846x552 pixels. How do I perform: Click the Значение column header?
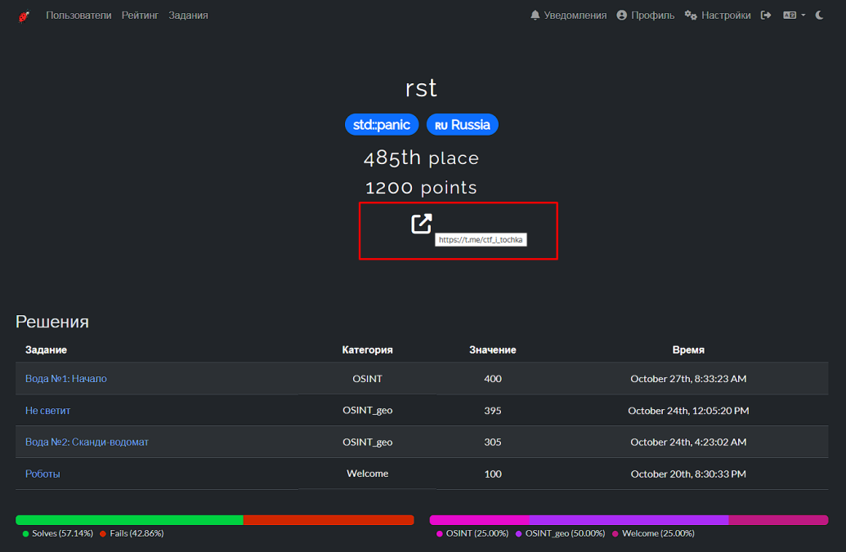(493, 349)
